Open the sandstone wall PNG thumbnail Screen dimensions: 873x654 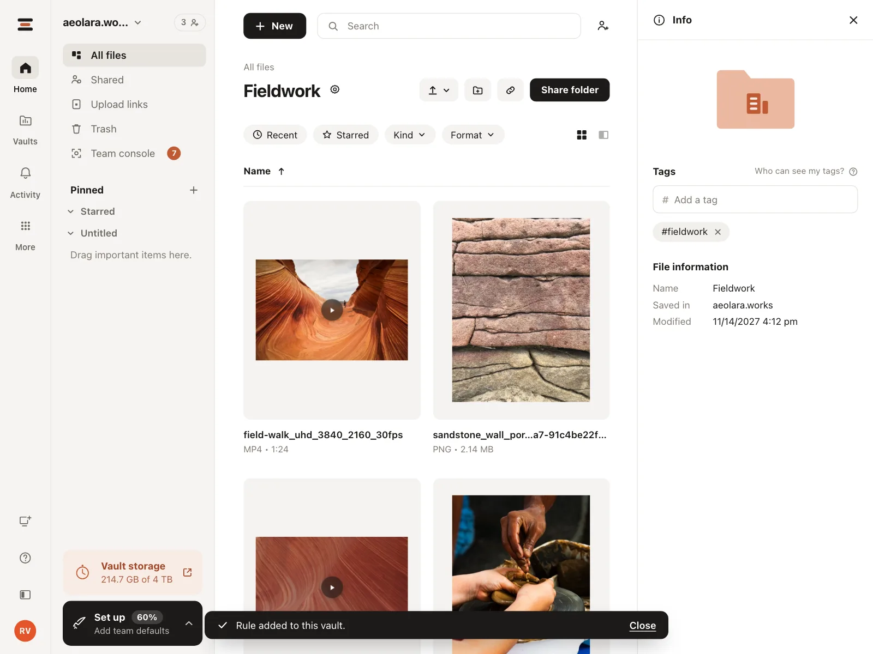(x=521, y=310)
